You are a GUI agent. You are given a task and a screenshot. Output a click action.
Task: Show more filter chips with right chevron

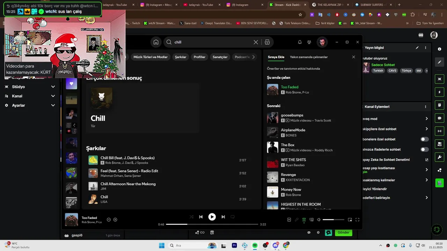pos(254,57)
